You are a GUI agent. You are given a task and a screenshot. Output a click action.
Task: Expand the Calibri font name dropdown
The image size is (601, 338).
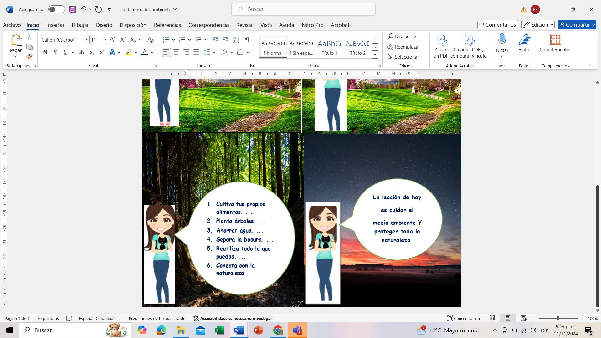point(87,40)
